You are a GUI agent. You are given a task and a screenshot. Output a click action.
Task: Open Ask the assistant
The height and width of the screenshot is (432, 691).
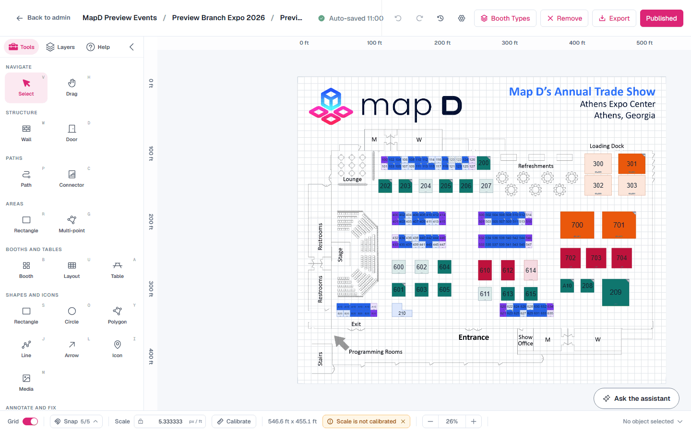pos(636,398)
